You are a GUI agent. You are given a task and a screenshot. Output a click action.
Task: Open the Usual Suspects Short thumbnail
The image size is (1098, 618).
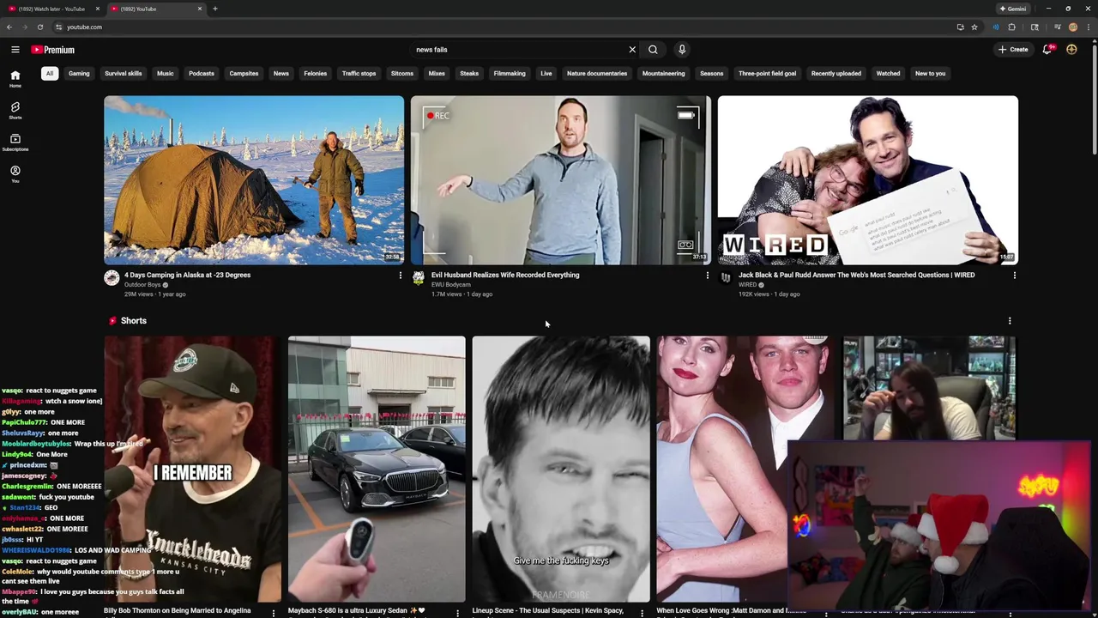[x=561, y=469]
